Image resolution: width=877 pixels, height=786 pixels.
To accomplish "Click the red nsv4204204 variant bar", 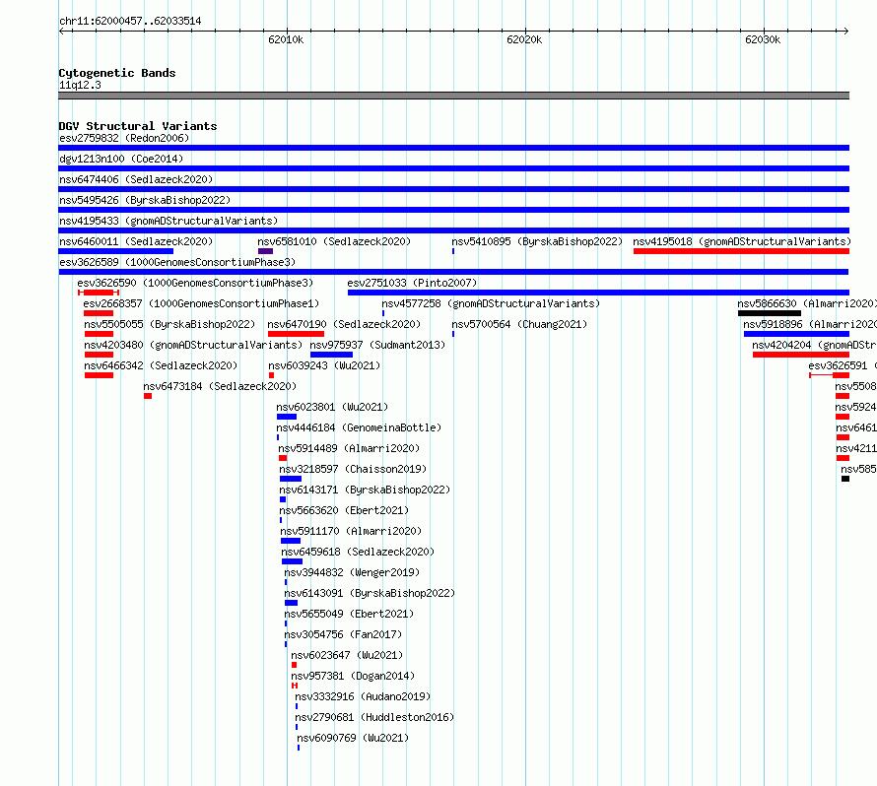I will [x=801, y=355].
